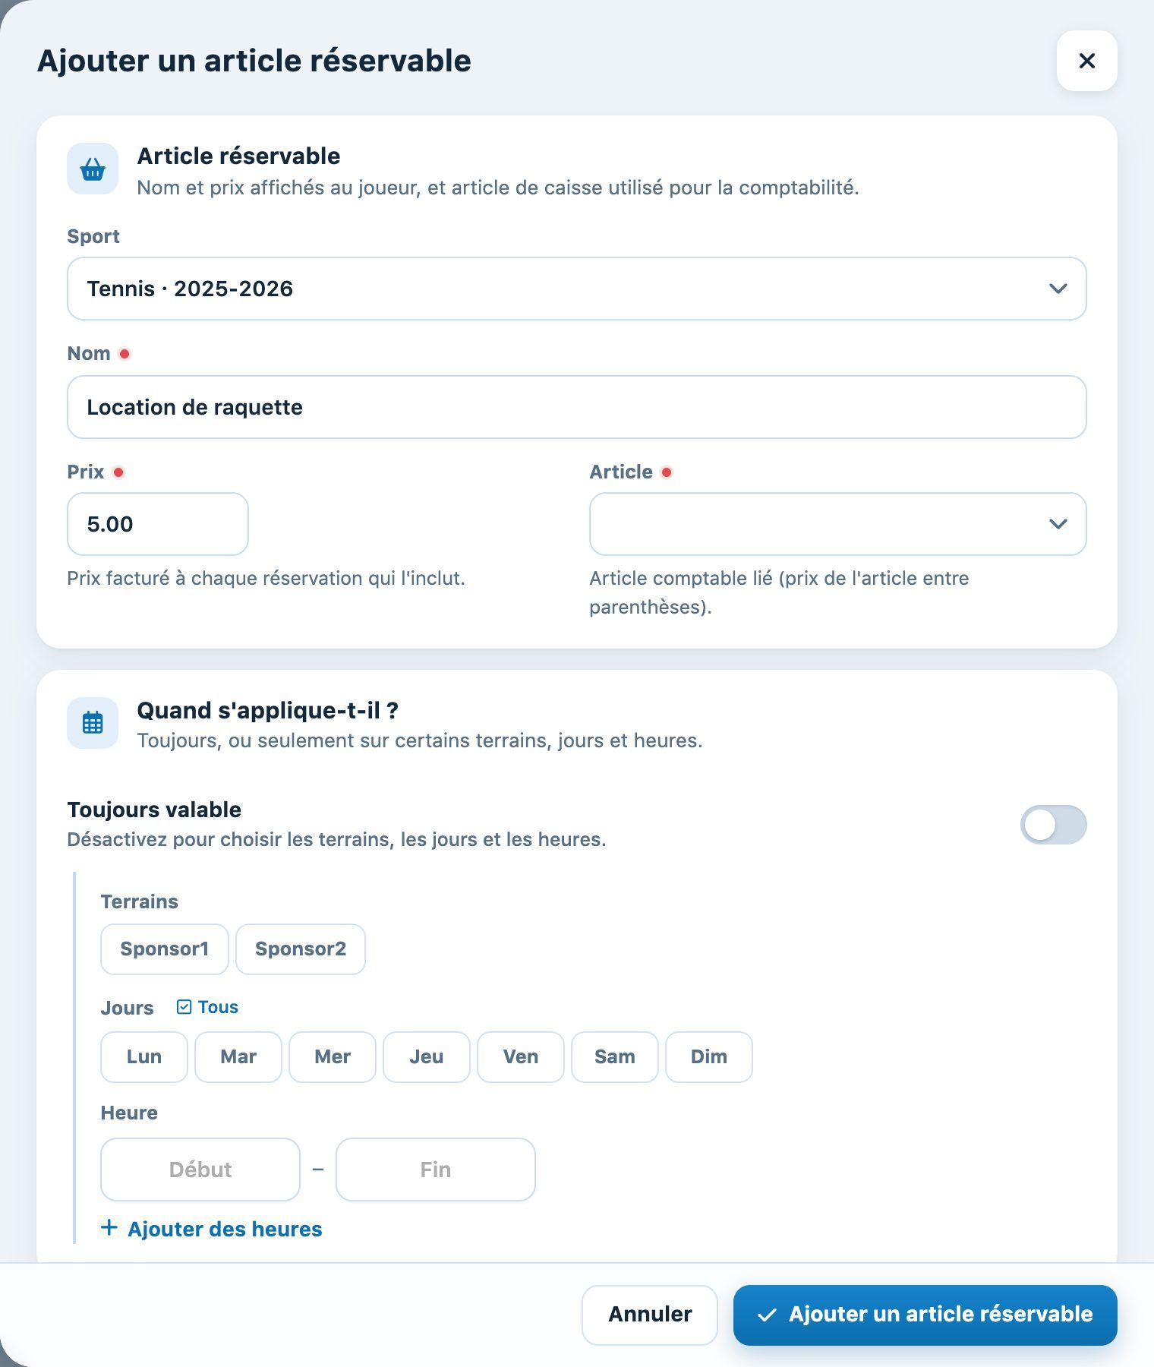Click the shopping basket icon beside Article réservable
1154x1367 pixels.
(93, 169)
